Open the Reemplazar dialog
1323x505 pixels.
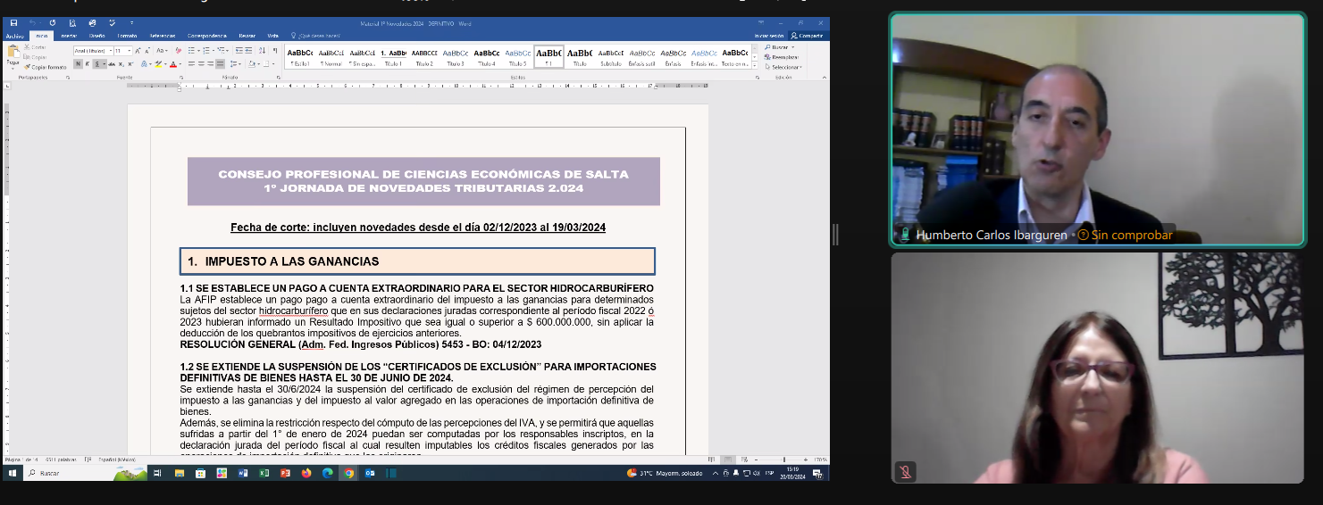tap(783, 57)
